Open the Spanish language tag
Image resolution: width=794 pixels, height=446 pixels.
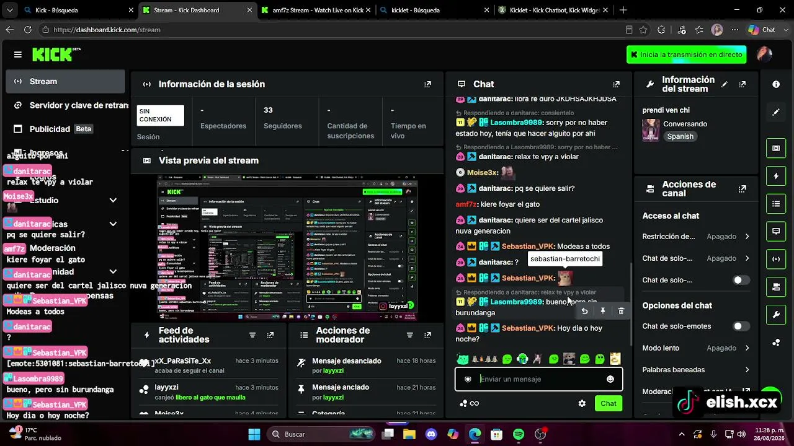(680, 136)
